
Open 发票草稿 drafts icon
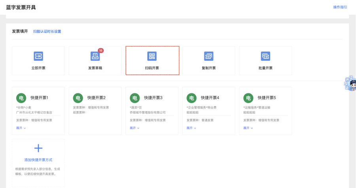coord(95,56)
